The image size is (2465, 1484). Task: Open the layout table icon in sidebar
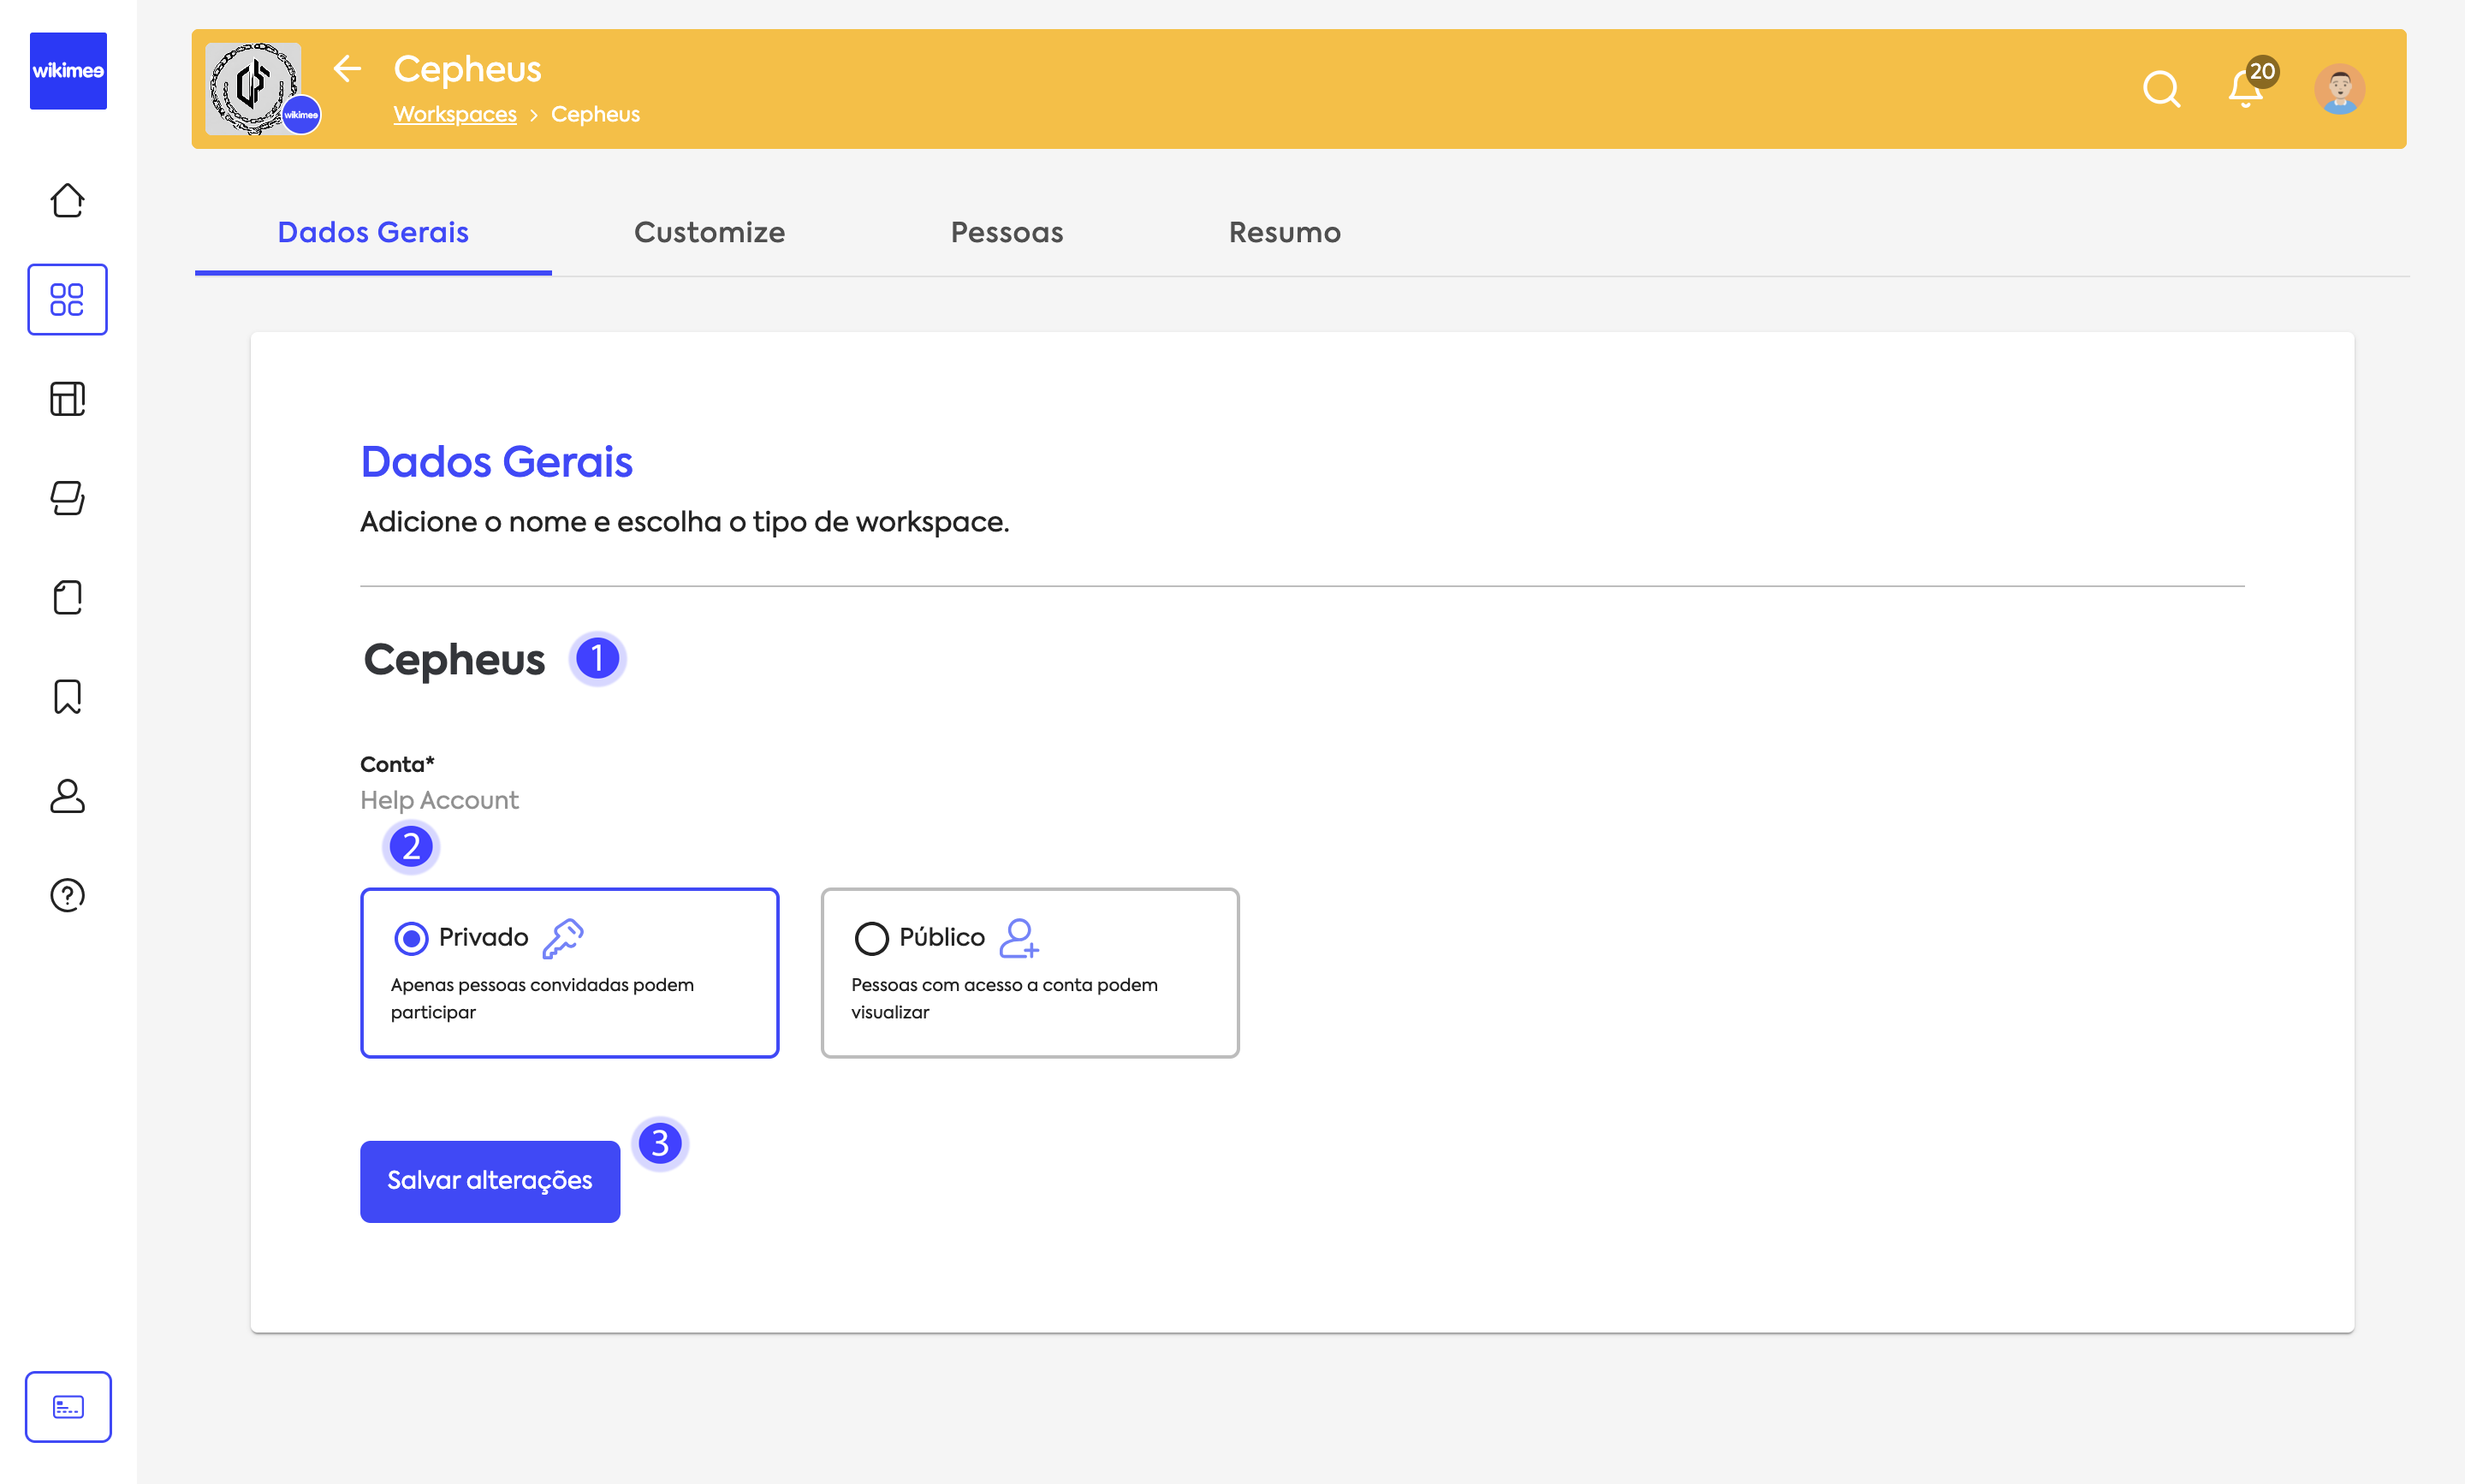67,398
